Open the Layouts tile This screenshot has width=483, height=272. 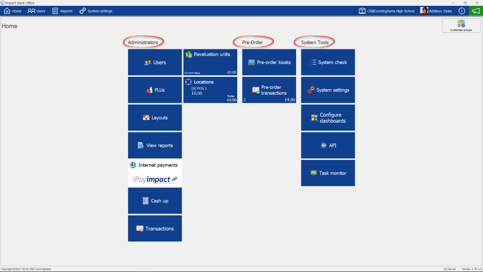[155, 118]
